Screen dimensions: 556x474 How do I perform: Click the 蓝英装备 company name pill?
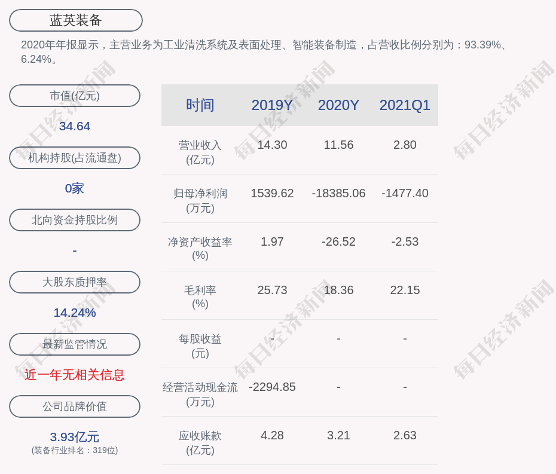pos(76,20)
